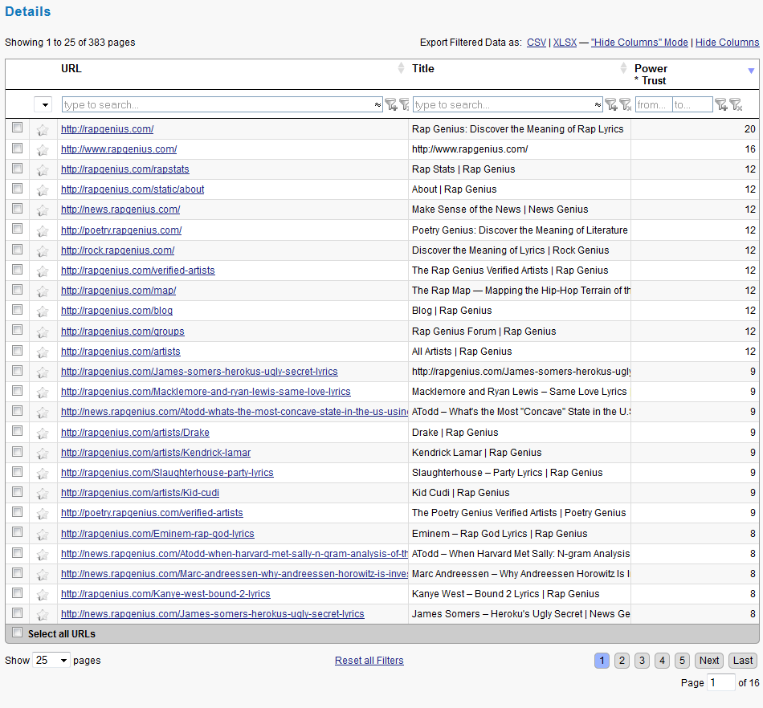Star the rapgenius.com/artists/Drake row
The height and width of the screenshot is (708, 763).
pyautogui.click(x=43, y=433)
